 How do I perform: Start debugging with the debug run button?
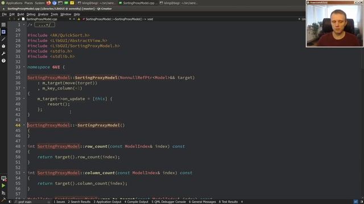tap(3, 193)
